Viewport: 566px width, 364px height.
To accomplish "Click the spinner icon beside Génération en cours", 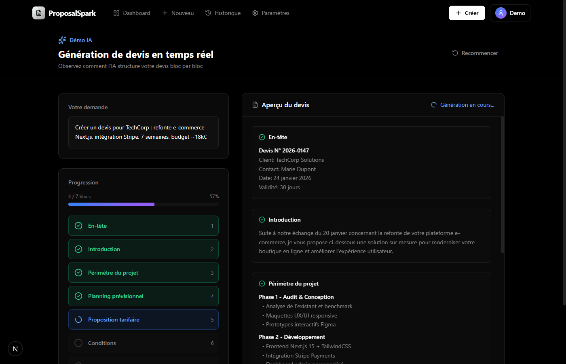I will click(434, 105).
